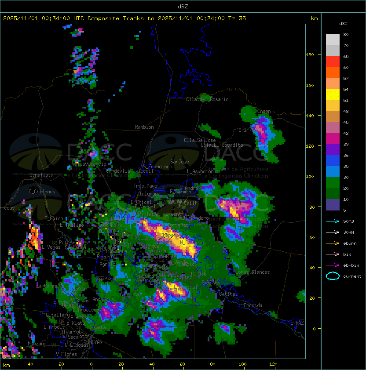Click the 'dBZ' label above the color scale
Screen dimensions: 366x370
click(343, 24)
